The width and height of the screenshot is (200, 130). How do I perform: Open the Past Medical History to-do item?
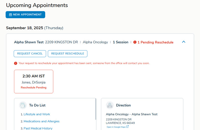tap(38, 128)
